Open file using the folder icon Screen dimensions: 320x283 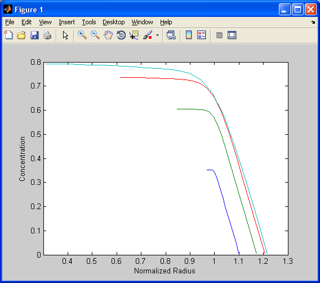tap(21, 35)
